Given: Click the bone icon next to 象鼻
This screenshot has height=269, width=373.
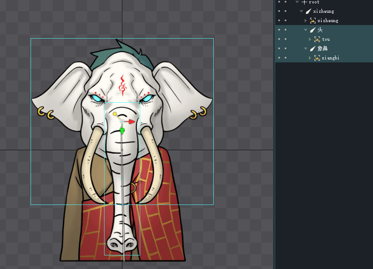Looking at the screenshot, I should tap(313, 49).
